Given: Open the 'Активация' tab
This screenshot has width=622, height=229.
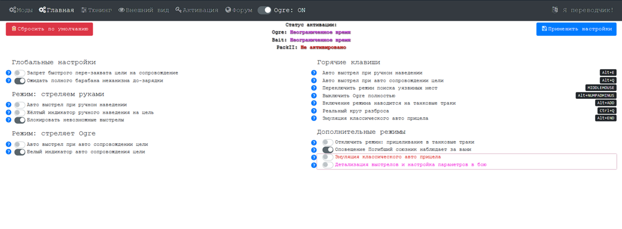Looking at the screenshot, I should tap(197, 10).
